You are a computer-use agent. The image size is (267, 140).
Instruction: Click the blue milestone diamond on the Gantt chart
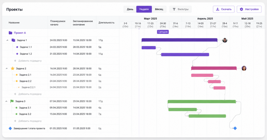(235, 128)
